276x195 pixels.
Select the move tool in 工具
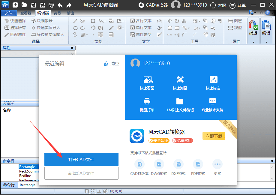(x=169, y=21)
